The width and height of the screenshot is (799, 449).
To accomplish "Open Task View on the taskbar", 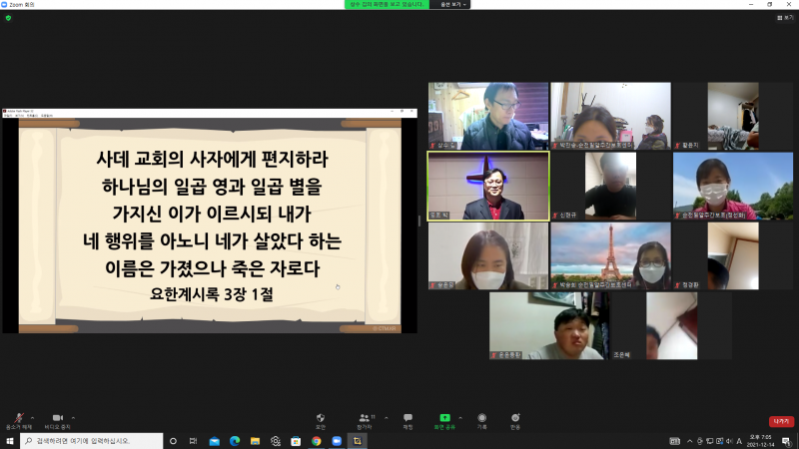I will click(193, 441).
